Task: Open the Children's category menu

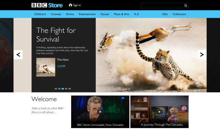Action: point(40,14)
